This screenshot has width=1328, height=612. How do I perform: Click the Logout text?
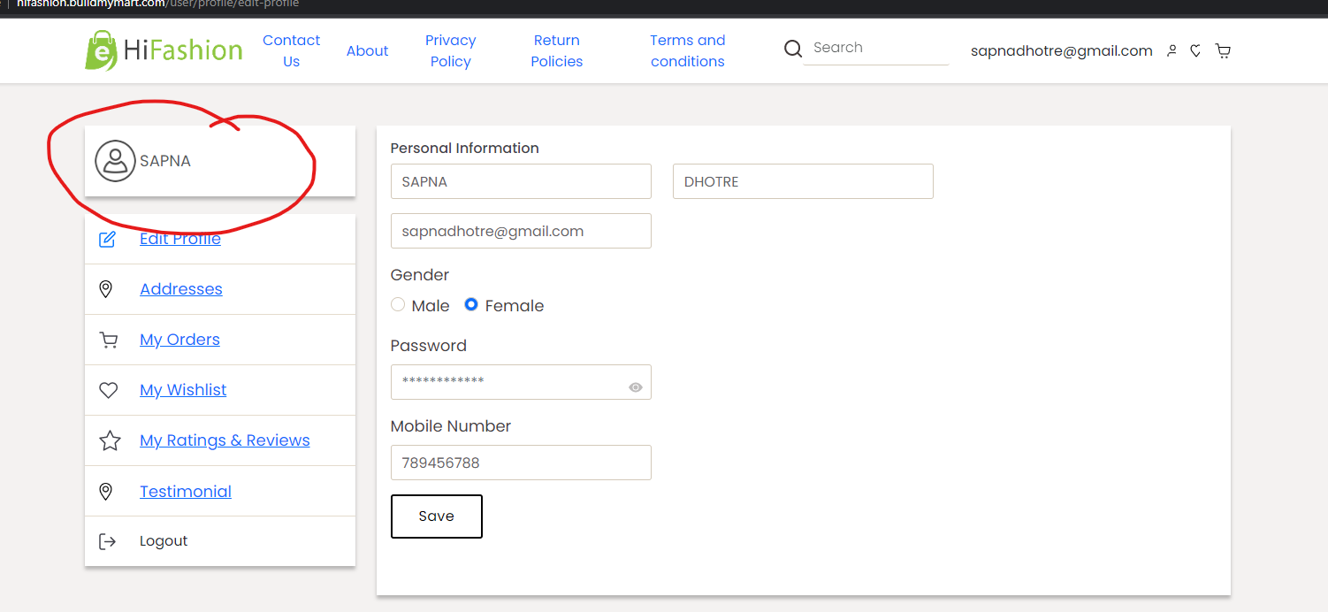164,541
